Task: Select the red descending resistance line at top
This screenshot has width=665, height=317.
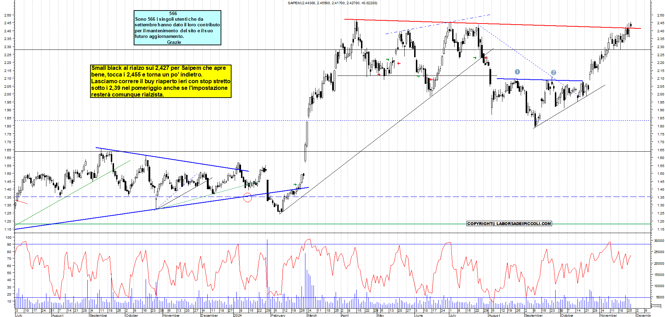Action: pos(493,24)
